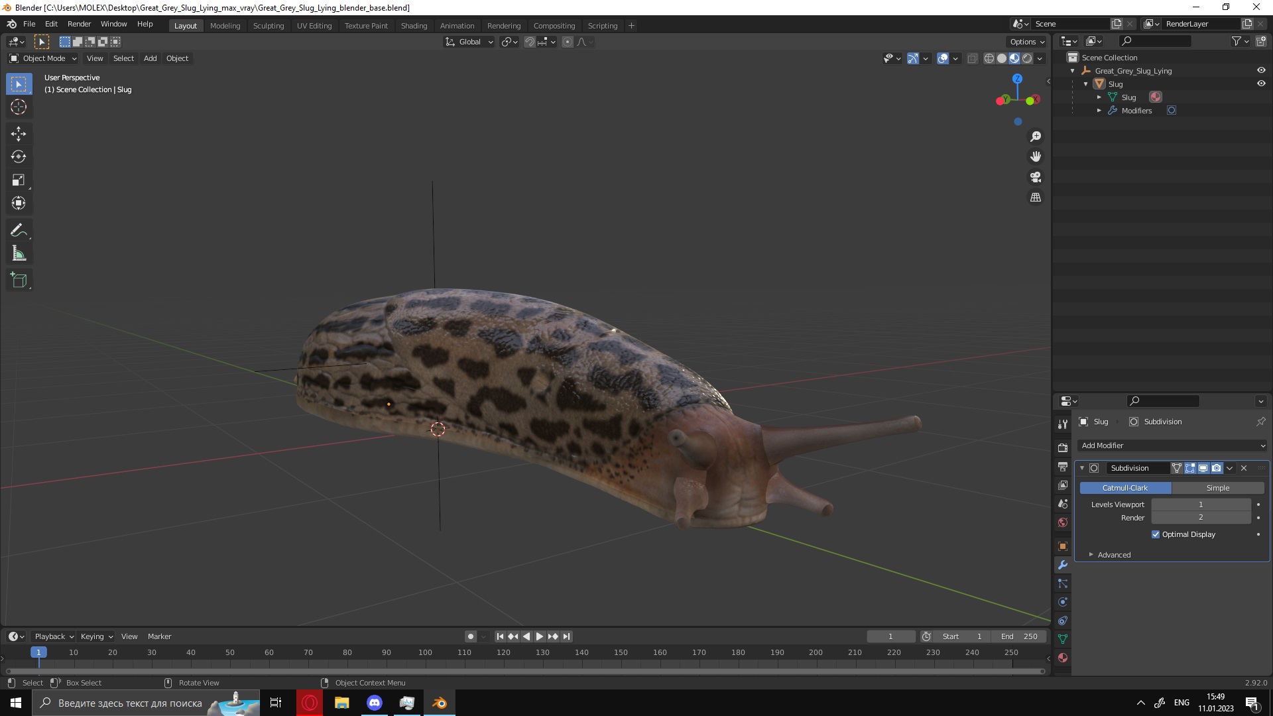The image size is (1273, 716).
Task: Activate the Rotate tool
Action: 19,157
